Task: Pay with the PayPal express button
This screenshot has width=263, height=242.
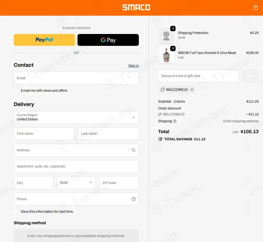Action: [x=44, y=40]
